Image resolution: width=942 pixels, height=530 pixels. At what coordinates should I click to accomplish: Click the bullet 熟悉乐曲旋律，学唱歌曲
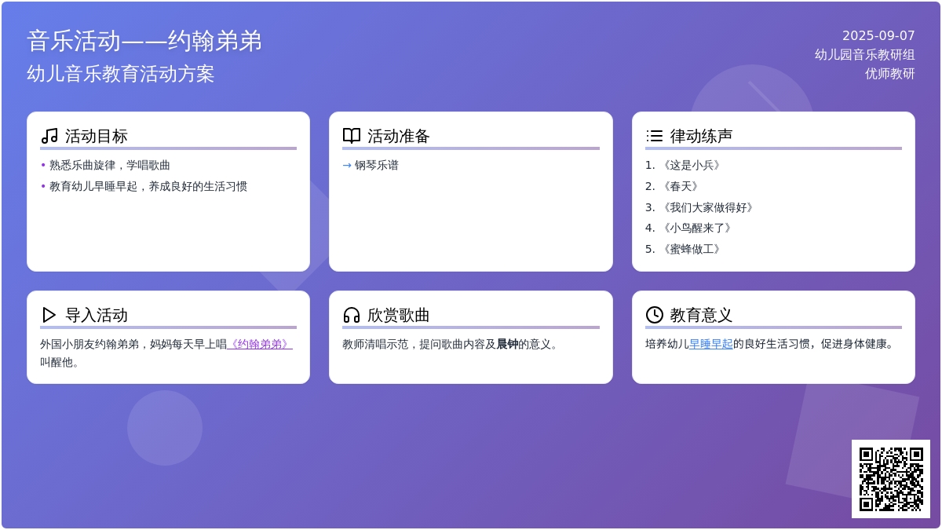(x=110, y=165)
